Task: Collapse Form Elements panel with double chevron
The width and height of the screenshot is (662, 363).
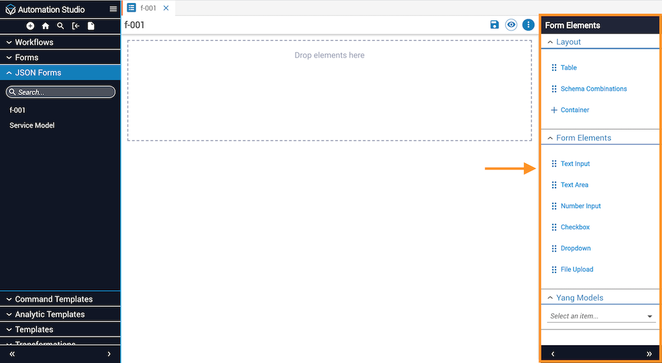Action: click(649, 353)
